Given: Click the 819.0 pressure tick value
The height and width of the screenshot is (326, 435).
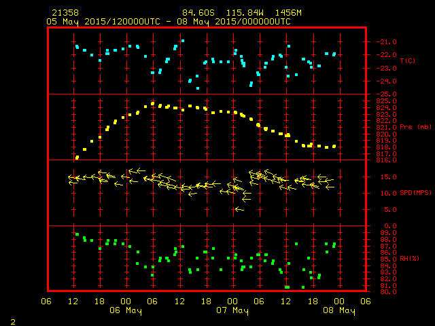Looking at the screenshot, I should click(x=387, y=141).
